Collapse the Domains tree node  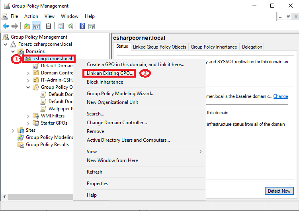pyautogui.click(x=13, y=52)
